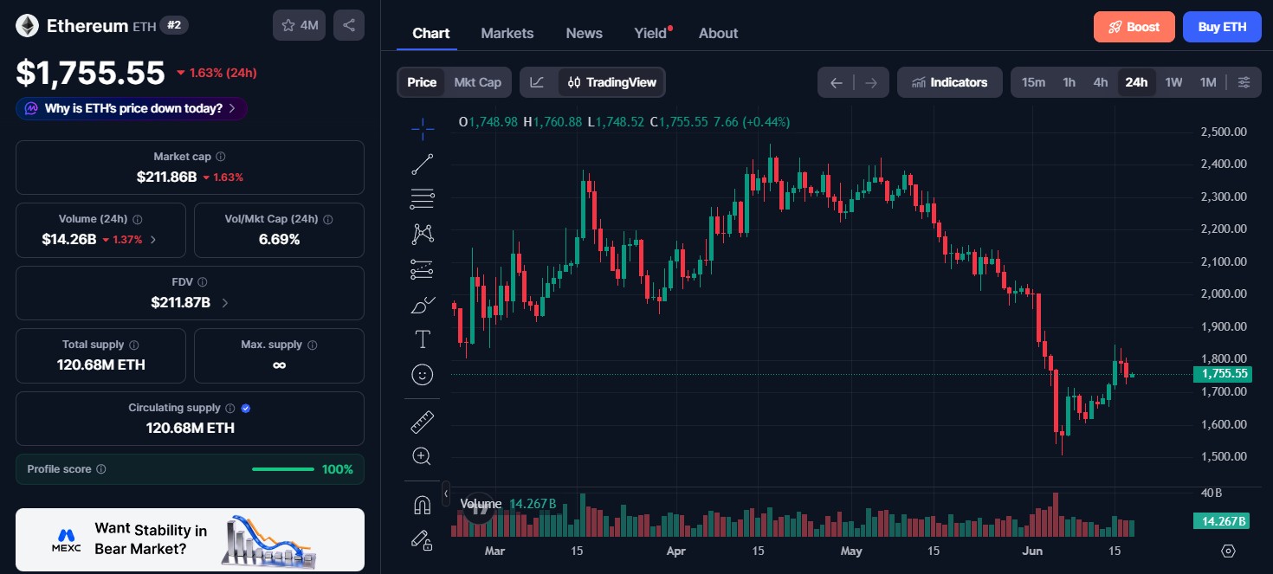This screenshot has width=1273, height=574.
Task: Open chart axis settings gear icon
Action: 1228,551
